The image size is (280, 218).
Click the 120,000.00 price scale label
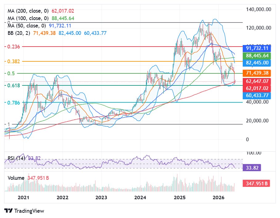pyautogui.click(x=258, y=28)
